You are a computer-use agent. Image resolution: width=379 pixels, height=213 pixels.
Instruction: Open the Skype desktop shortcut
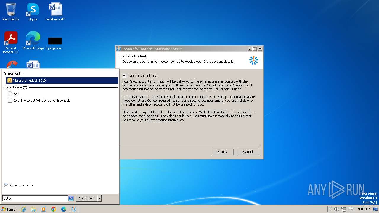click(33, 12)
